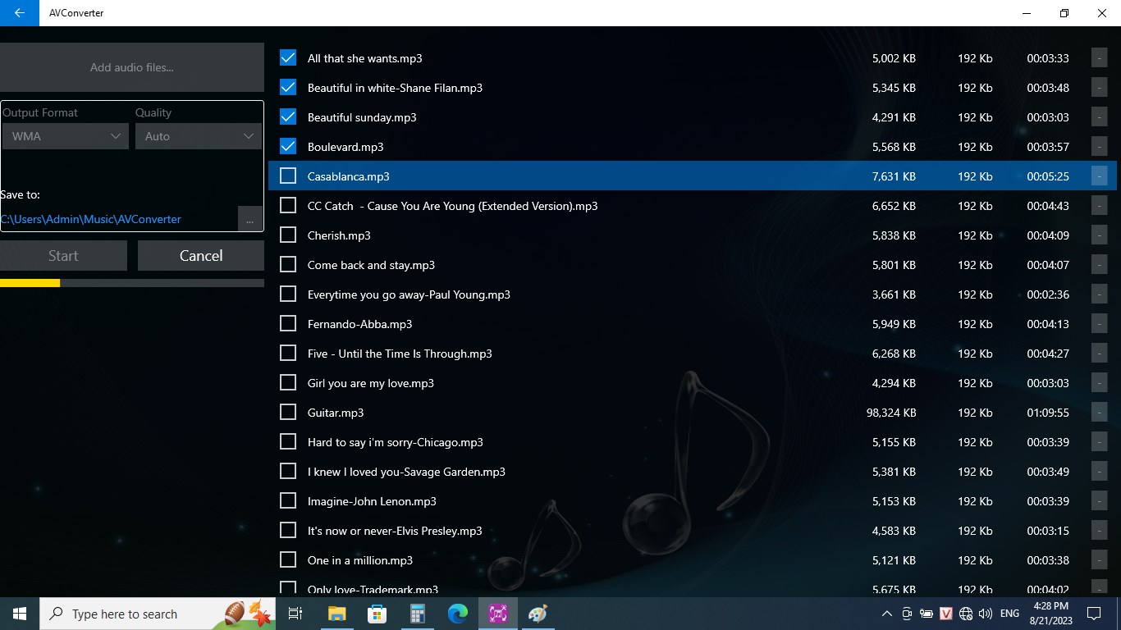Uncheck the Beautiful sunday.mp3 checkbox
This screenshot has width=1121, height=630.
(x=288, y=117)
